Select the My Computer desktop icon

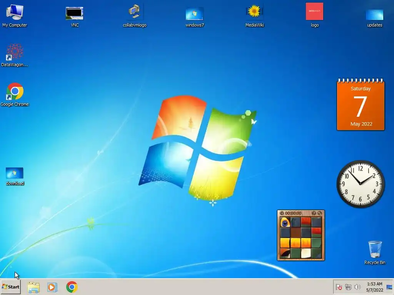(x=15, y=15)
